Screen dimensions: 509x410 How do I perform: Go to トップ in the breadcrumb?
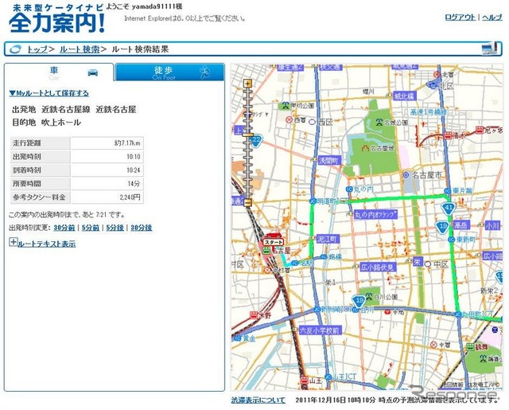37,49
